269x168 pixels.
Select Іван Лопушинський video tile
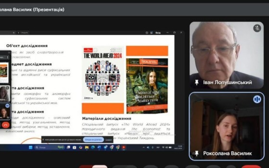[x=226, y=54]
